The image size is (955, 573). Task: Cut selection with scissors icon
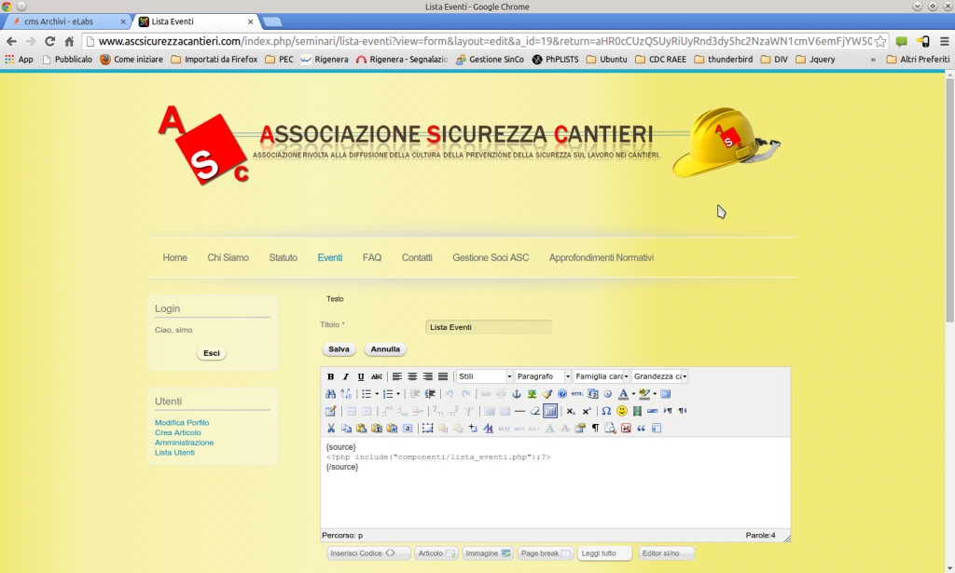tap(331, 429)
